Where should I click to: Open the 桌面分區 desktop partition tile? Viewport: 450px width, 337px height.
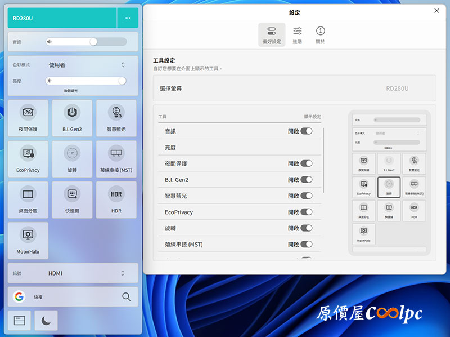pos(28,200)
